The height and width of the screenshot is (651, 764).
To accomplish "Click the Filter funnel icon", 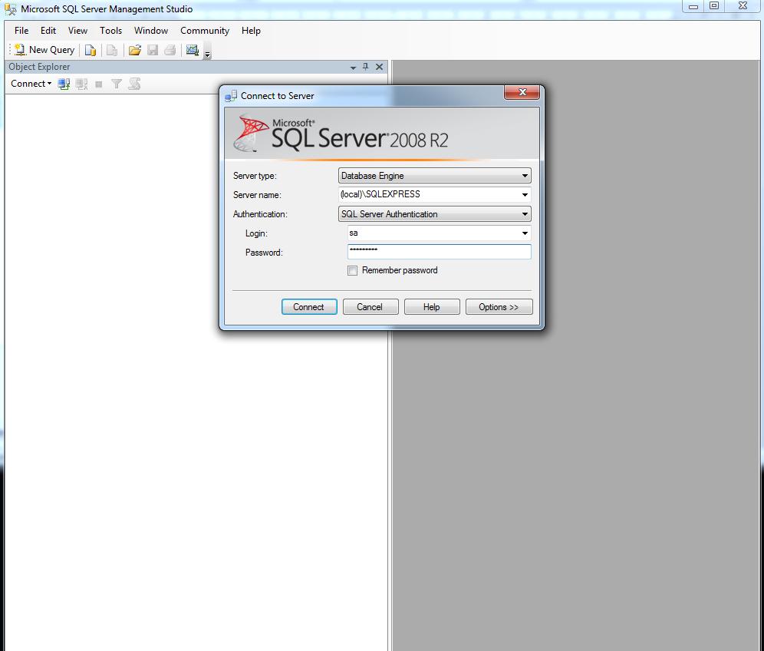I will coord(117,84).
